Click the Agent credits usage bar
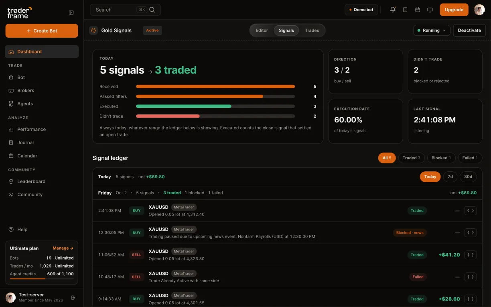This screenshot has width=491, height=307. [42, 279]
